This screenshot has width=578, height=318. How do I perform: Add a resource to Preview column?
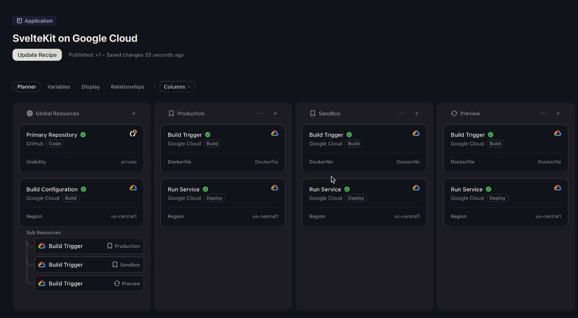pyautogui.click(x=558, y=113)
